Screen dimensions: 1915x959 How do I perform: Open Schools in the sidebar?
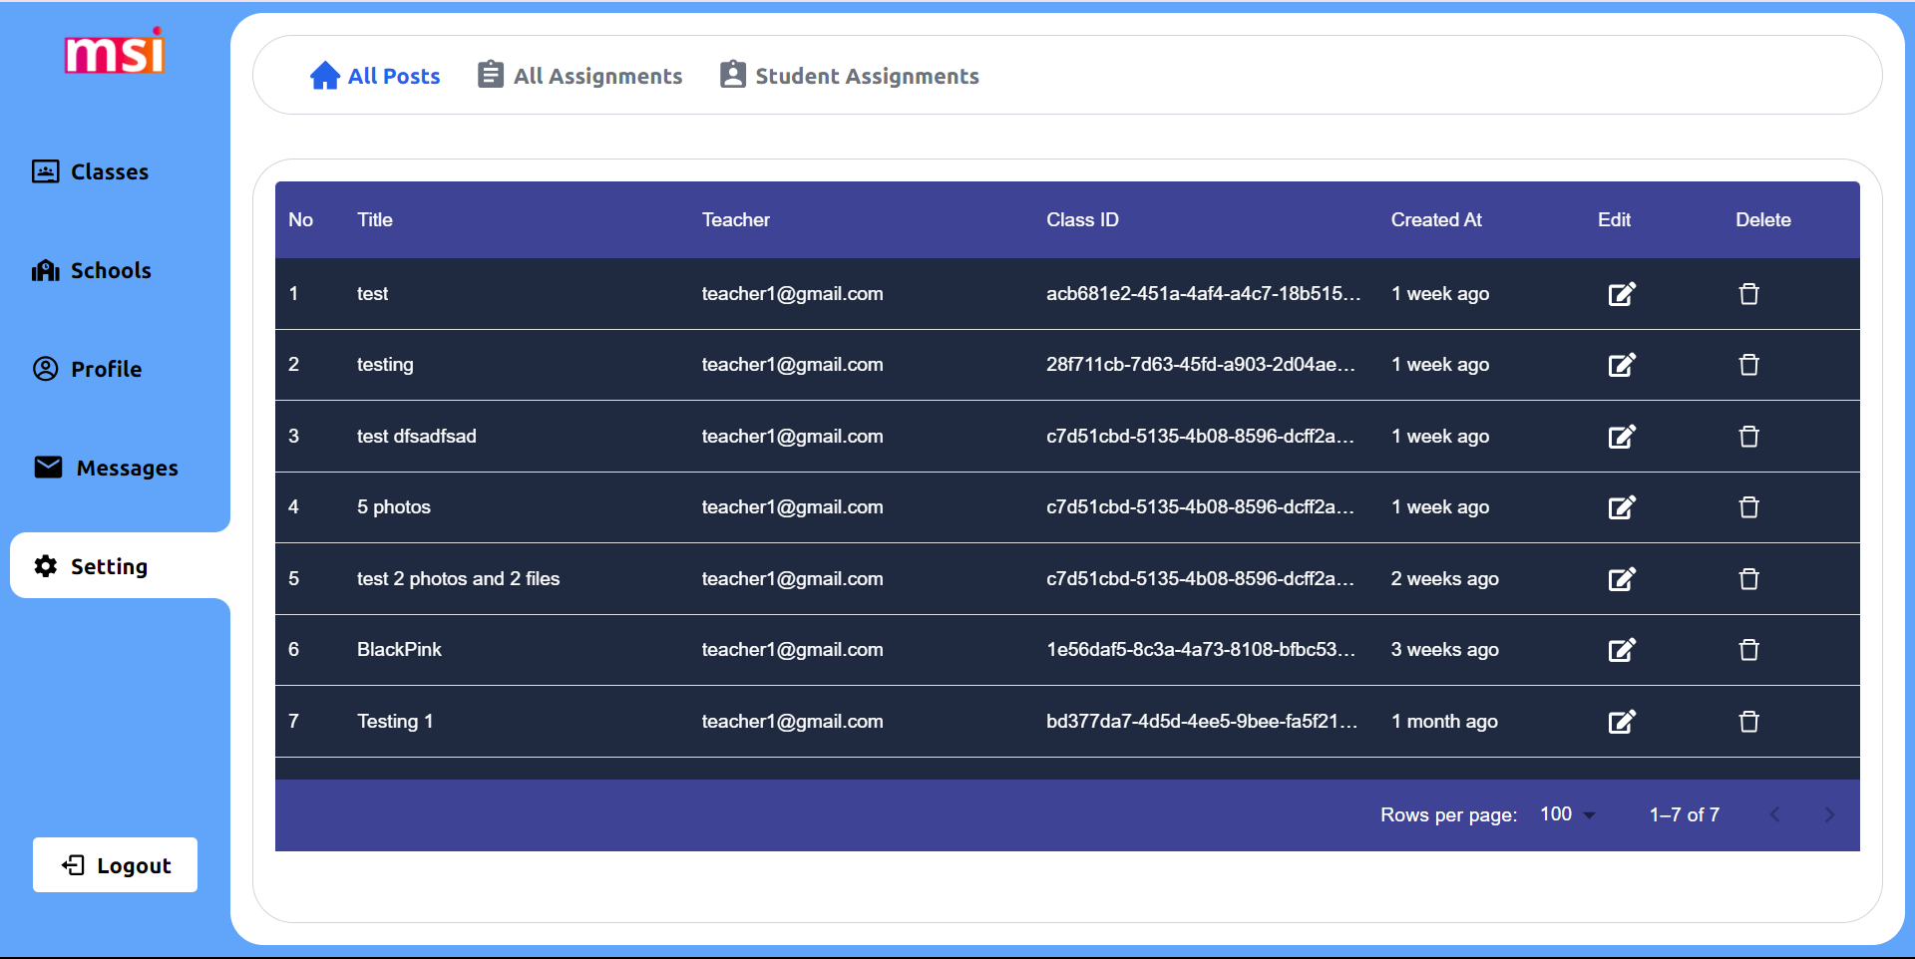click(x=92, y=270)
